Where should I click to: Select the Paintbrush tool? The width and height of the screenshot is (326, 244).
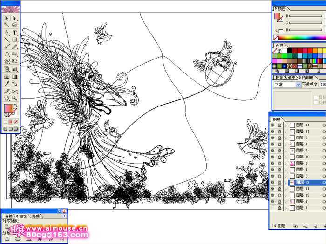pos(7,46)
